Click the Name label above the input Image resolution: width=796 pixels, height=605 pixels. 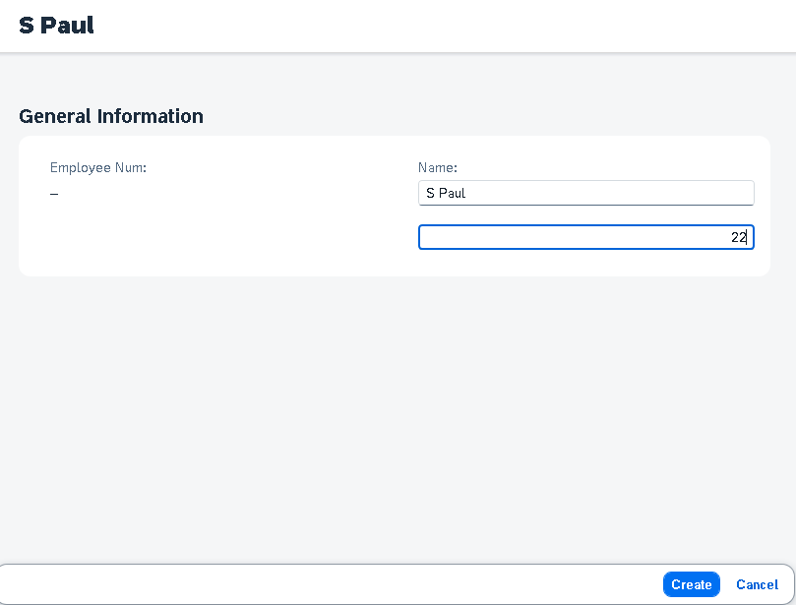tap(438, 167)
